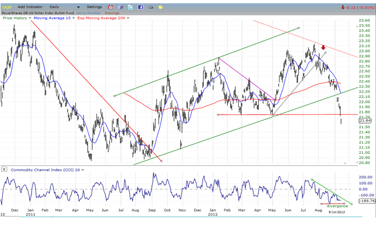This screenshot has width=376, height=225.
Task: Expand the Price History dropdown
Action: coord(30,18)
